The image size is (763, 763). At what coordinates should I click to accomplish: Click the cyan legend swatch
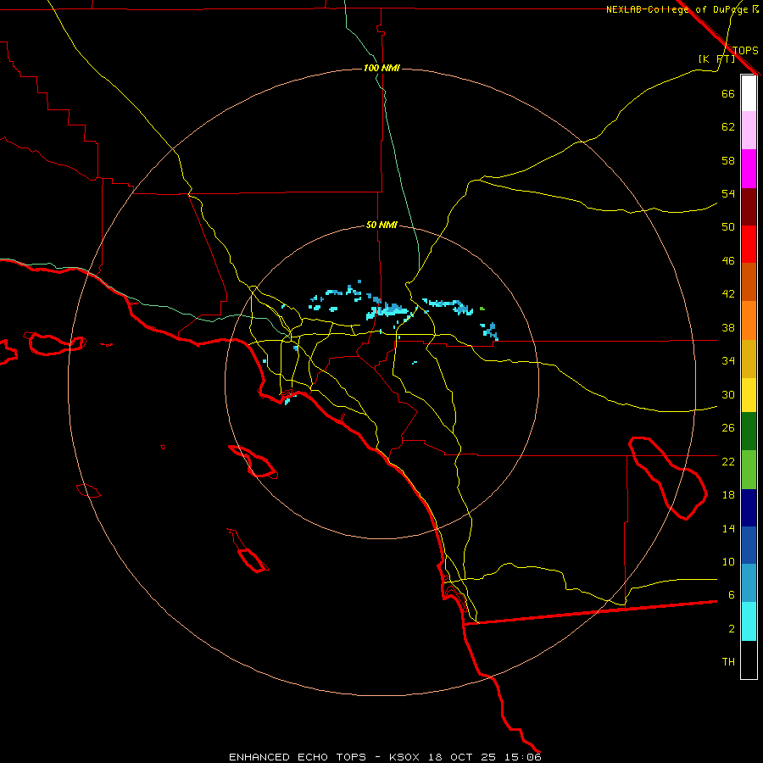[x=749, y=621]
